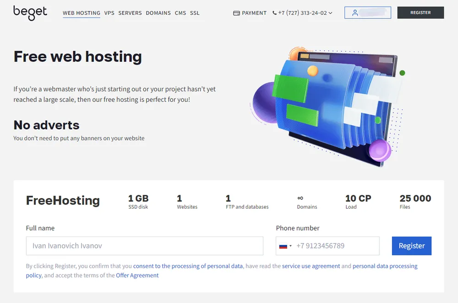Image resolution: width=458 pixels, height=303 pixels.
Task: Click the user account icon
Action: [x=355, y=13]
